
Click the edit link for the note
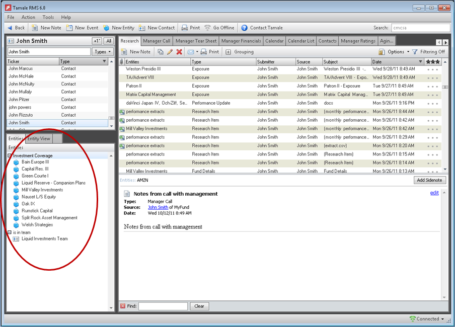point(434,193)
